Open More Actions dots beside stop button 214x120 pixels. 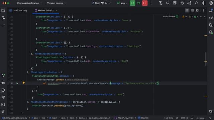(x=151, y=3)
